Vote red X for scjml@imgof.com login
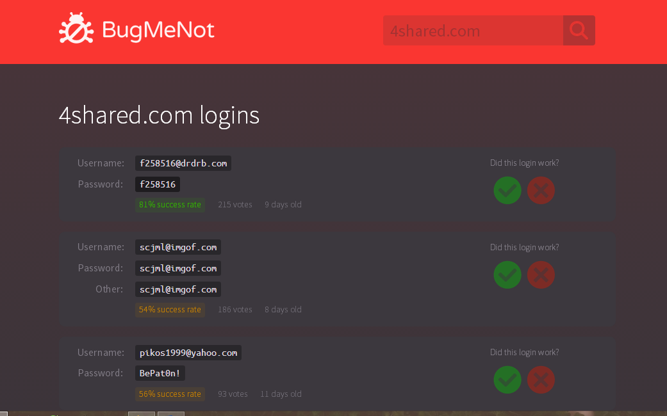 coord(541,275)
